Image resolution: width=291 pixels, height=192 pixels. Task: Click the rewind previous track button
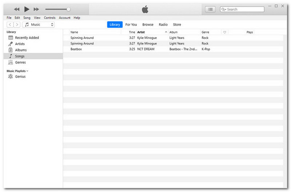[17, 9]
